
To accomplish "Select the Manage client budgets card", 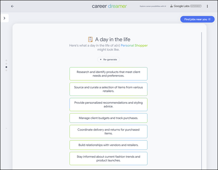I will (x=108, y=118).
